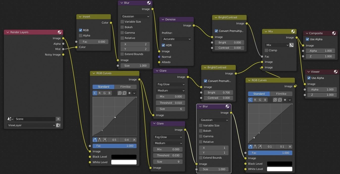340x174 pixels.
Task: Click Size 6 field in Glare node
Action: click(x=170, y=109)
